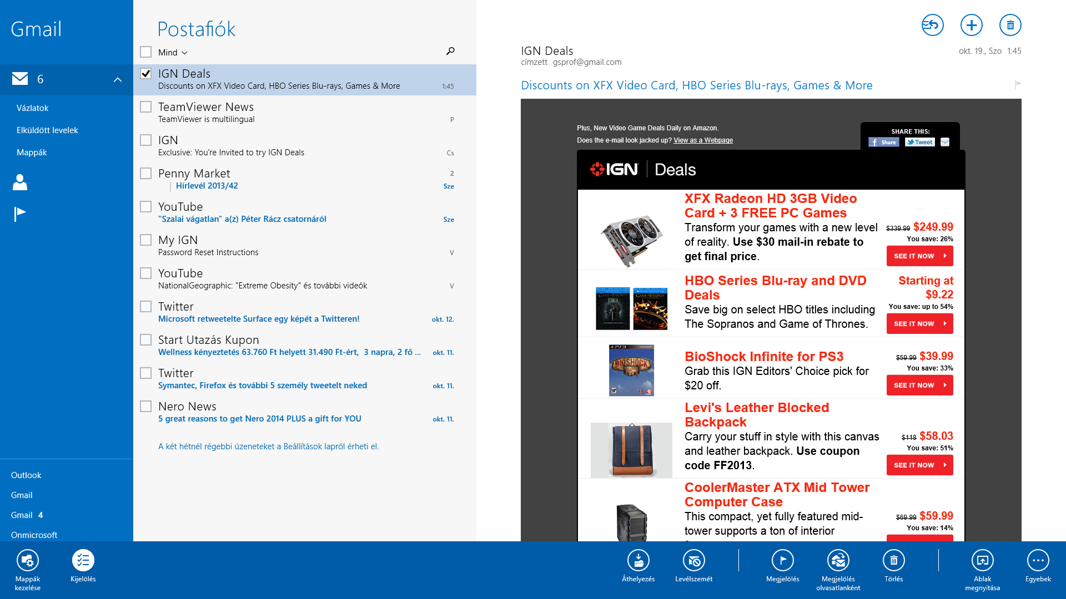Image resolution: width=1066 pixels, height=599 pixels.
Task: Uncheck the IGN Deals message checkbox
Action: pos(145,73)
